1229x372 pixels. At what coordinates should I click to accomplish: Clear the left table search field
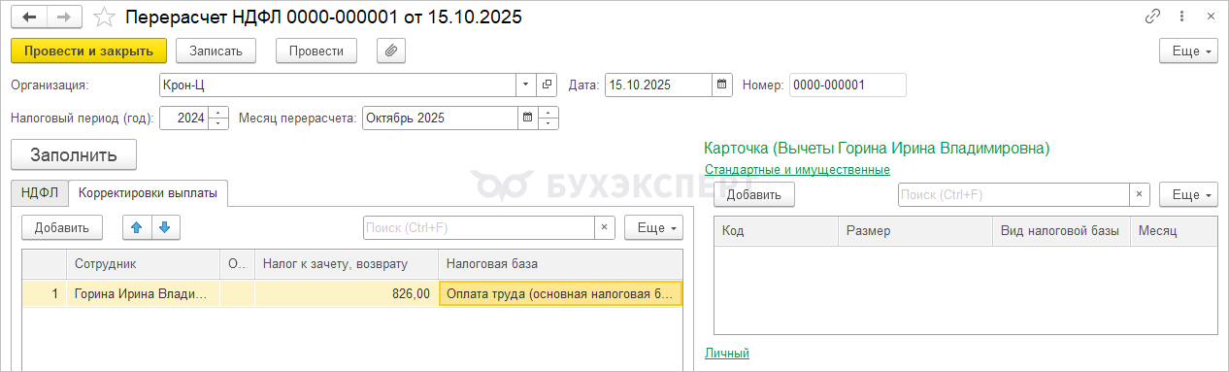(605, 227)
